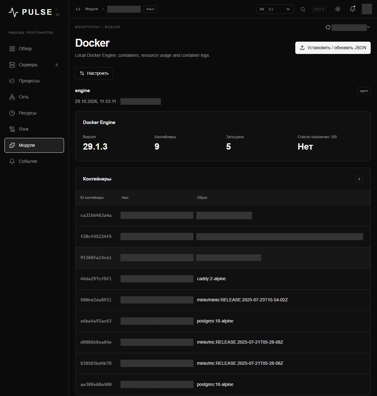The image size is (377, 396).
Task: Open search with the magnifier icon
Action: [x=303, y=9]
